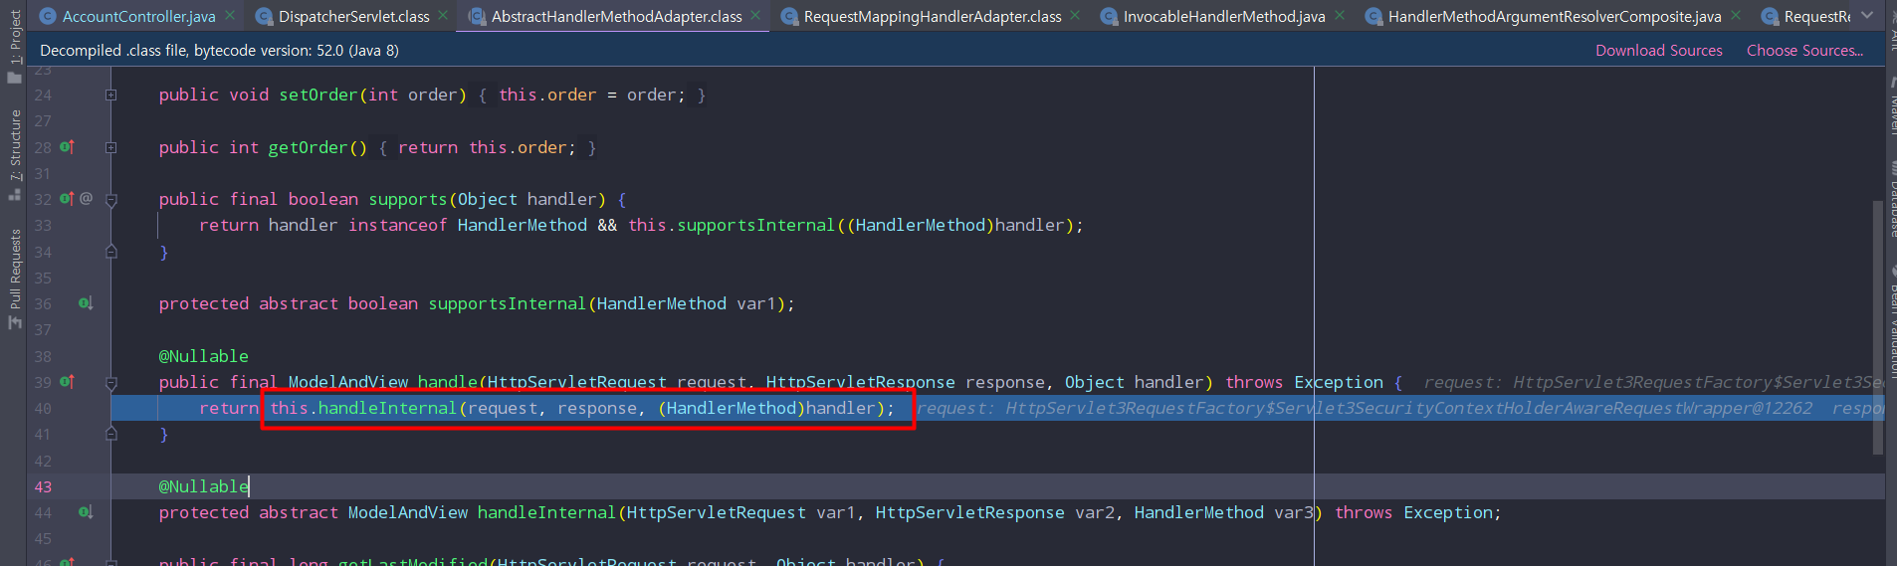Click the gutter at line number 40
This screenshot has width=1897, height=566.
[43, 408]
